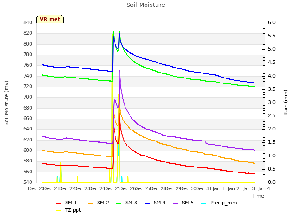Click the blue SM 4 legend swatch

(x=147, y=203)
